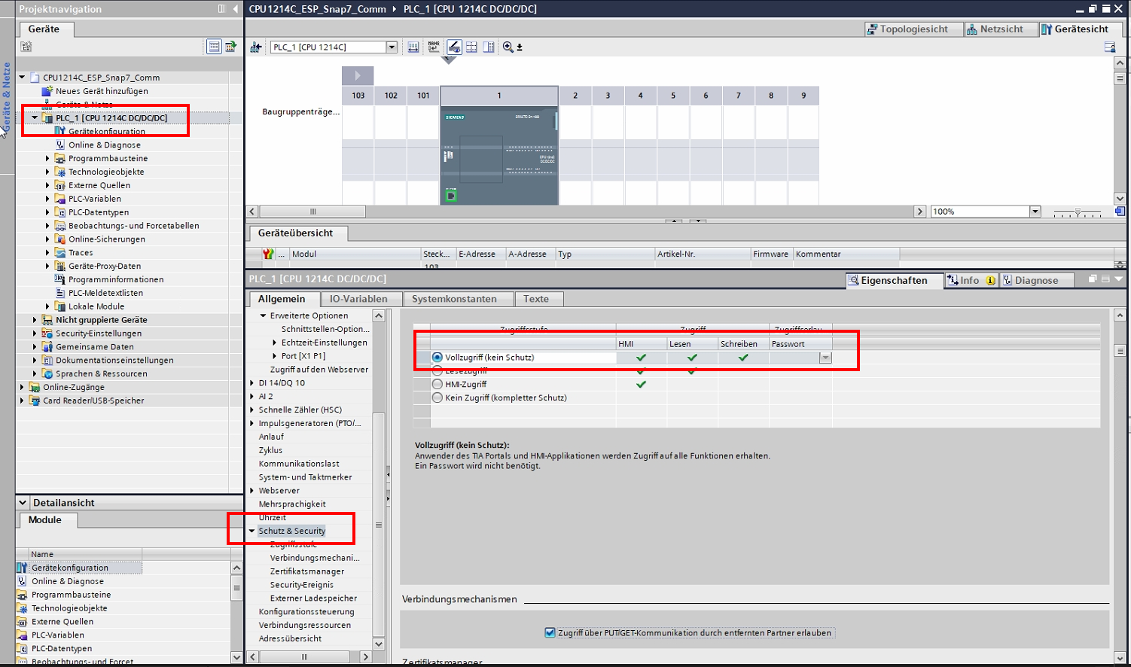
Task: Click 'Zugriff auf den Webserver' entry
Action: 319,370
